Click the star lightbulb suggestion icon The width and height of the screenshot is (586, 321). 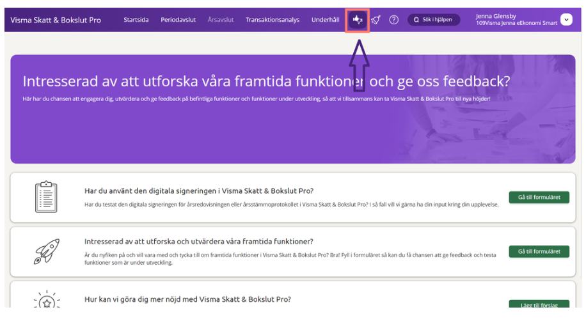coord(46,299)
